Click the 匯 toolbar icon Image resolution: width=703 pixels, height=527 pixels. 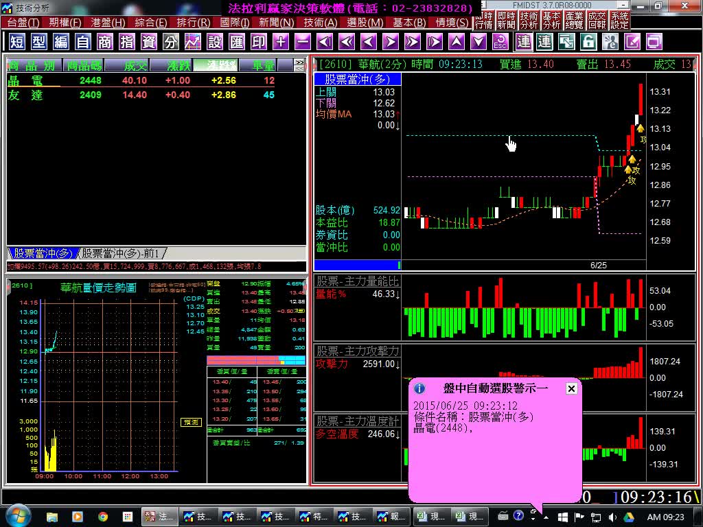point(236,42)
